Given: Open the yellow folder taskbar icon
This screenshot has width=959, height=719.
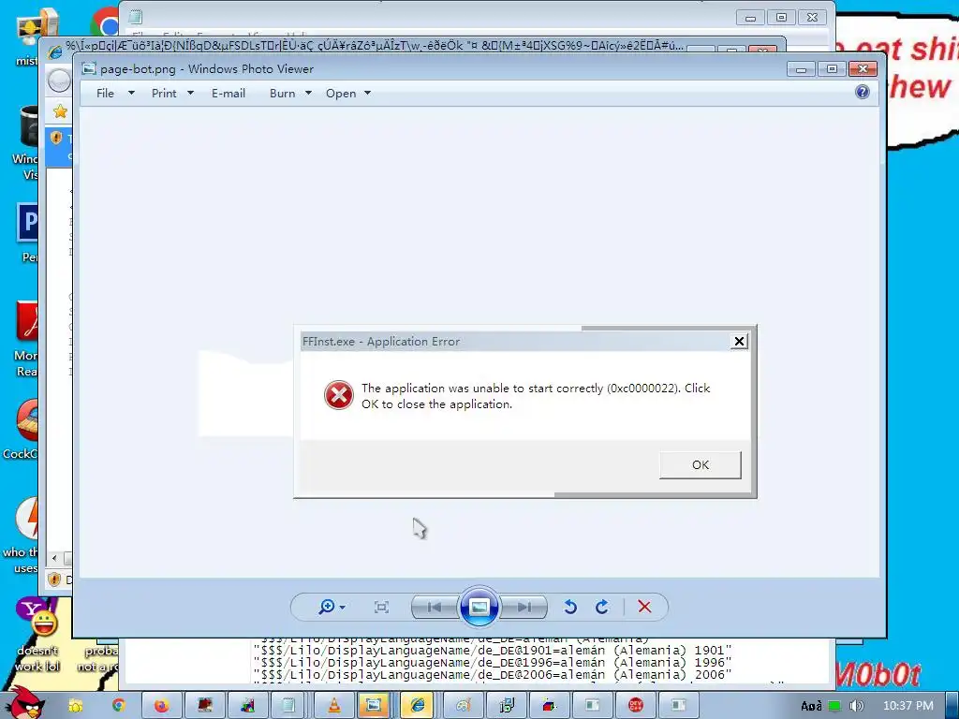Looking at the screenshot, I should [x=75, y=706].
